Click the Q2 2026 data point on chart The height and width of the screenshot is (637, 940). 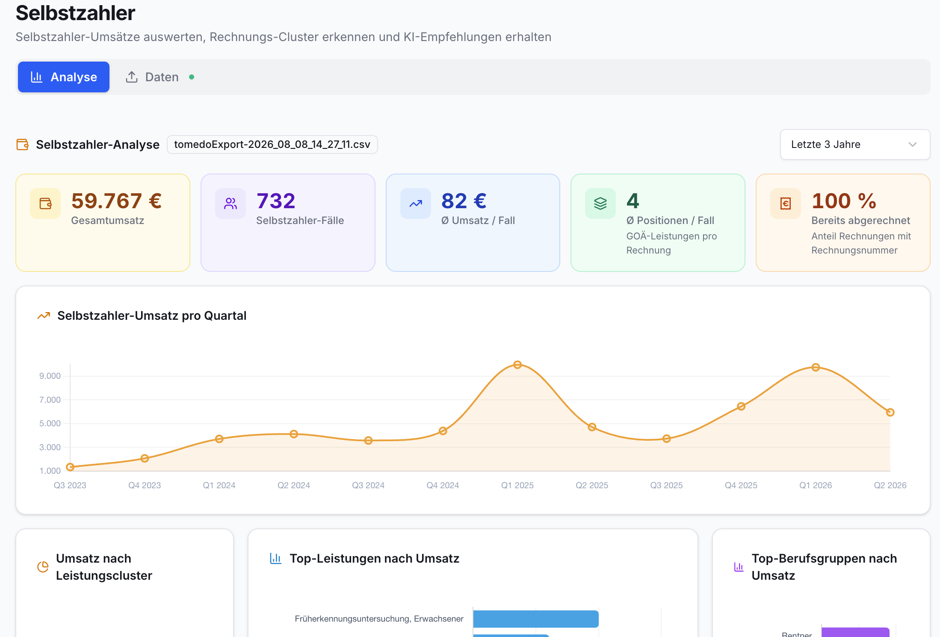coord(890,412)
